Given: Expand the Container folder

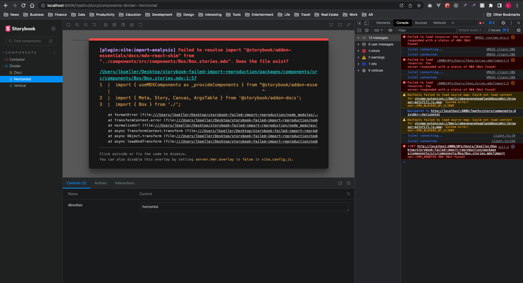Looking at the screenshot, I should (17, 59).
